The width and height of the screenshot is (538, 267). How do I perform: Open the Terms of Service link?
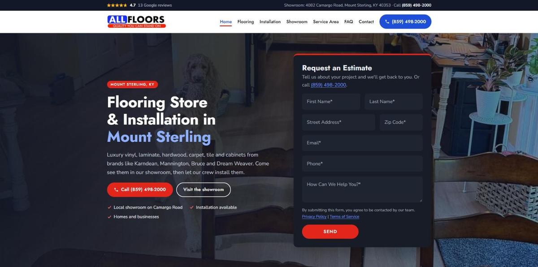(344, 216)
